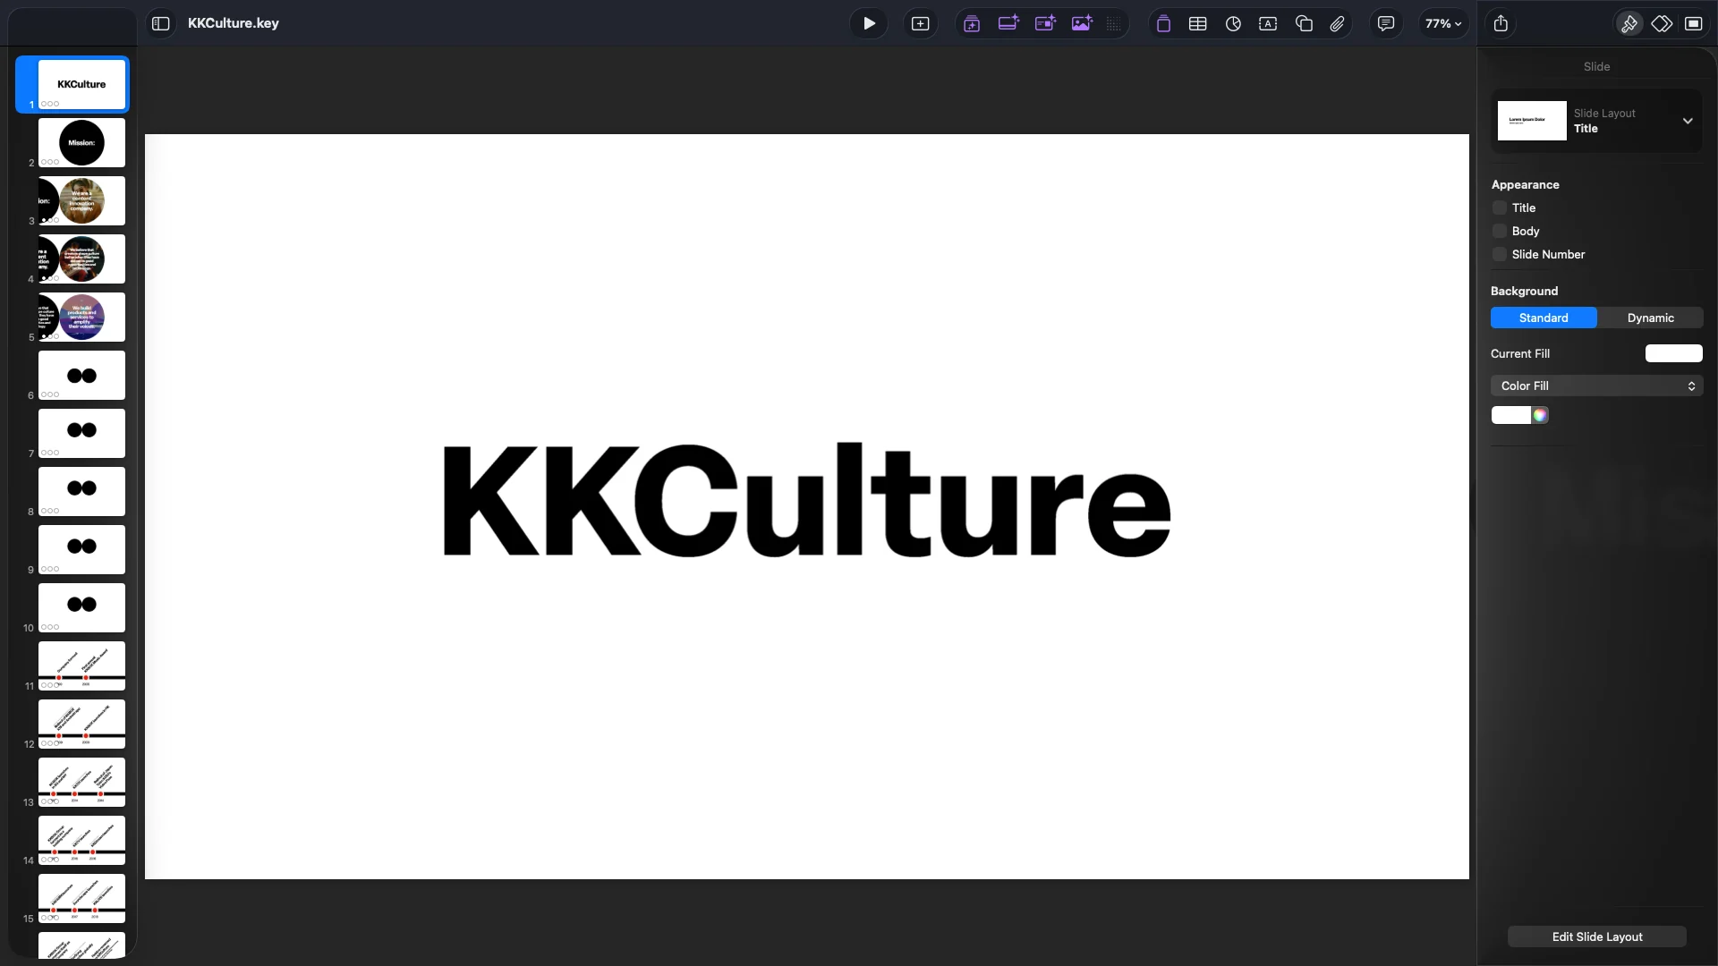
Task: Add a comment
Action: pyautogui.click(x=1385, y=24)
